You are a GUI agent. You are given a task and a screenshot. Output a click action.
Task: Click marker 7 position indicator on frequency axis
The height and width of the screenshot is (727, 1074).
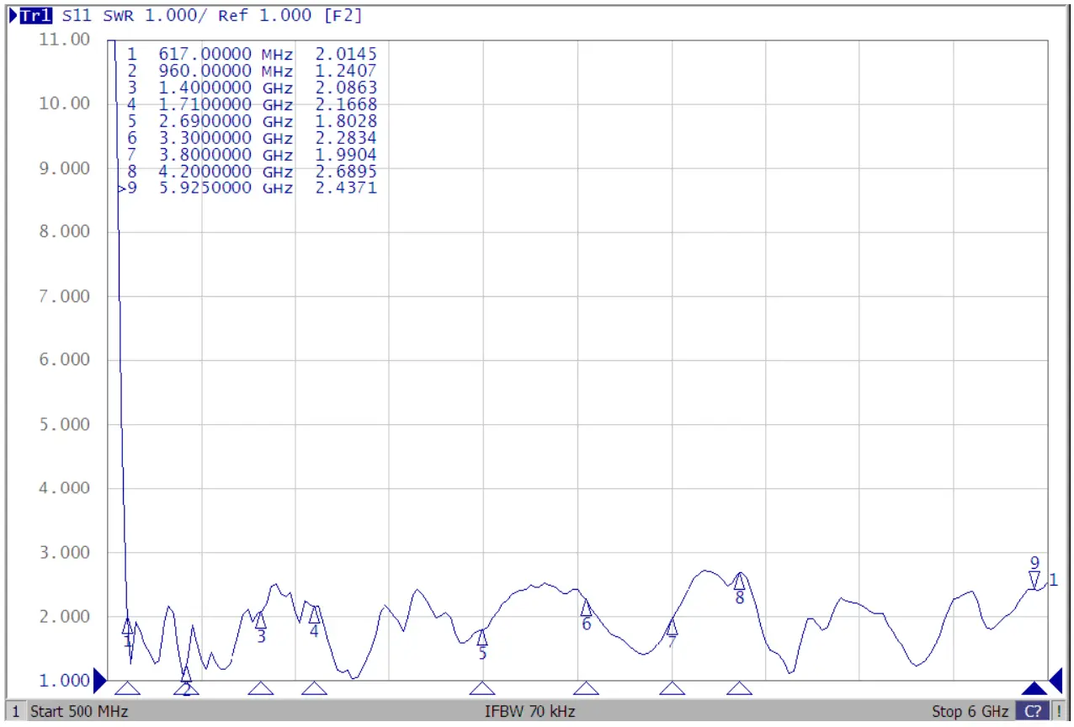click(672, 688)
